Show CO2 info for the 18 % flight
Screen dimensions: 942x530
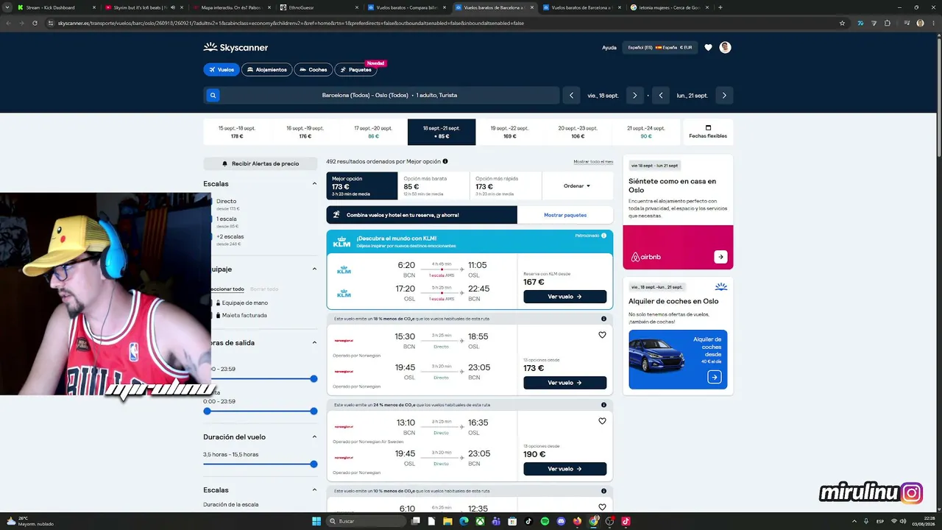pyautogui.click(x=603, y=319)
